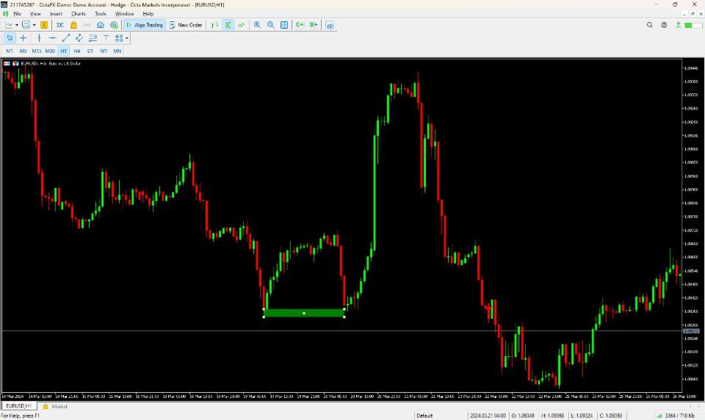
Task: Toggle Algo Trading on
Action: 145,25
